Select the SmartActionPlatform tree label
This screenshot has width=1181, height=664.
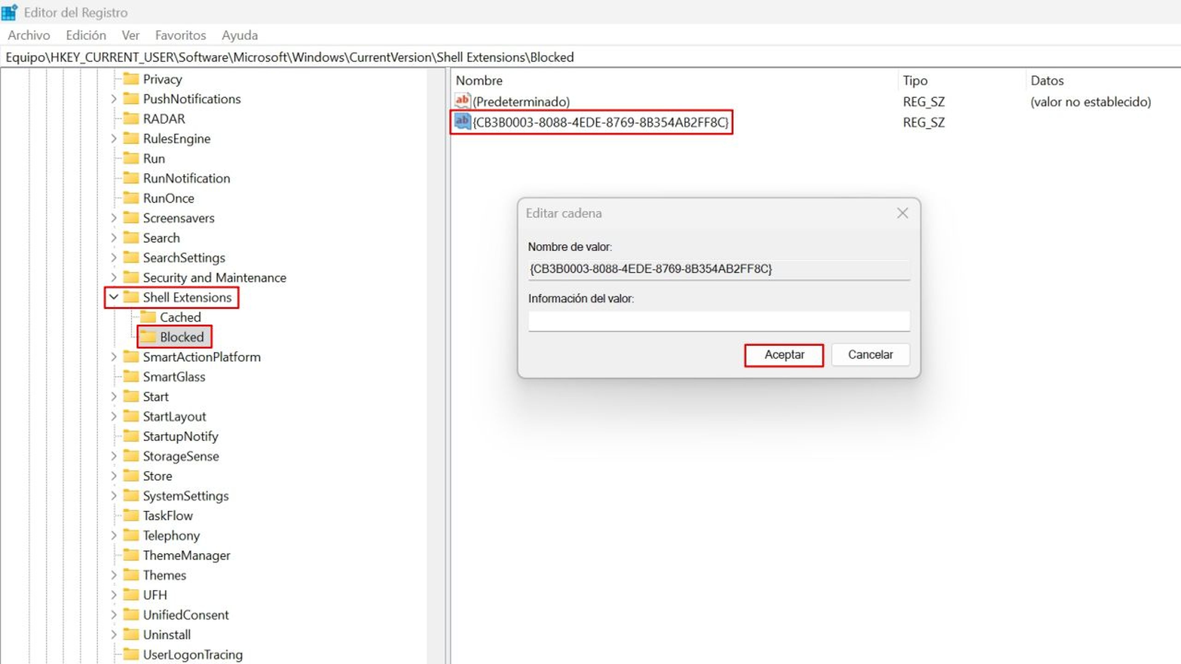pyautogui.click(x=202, y=357)
